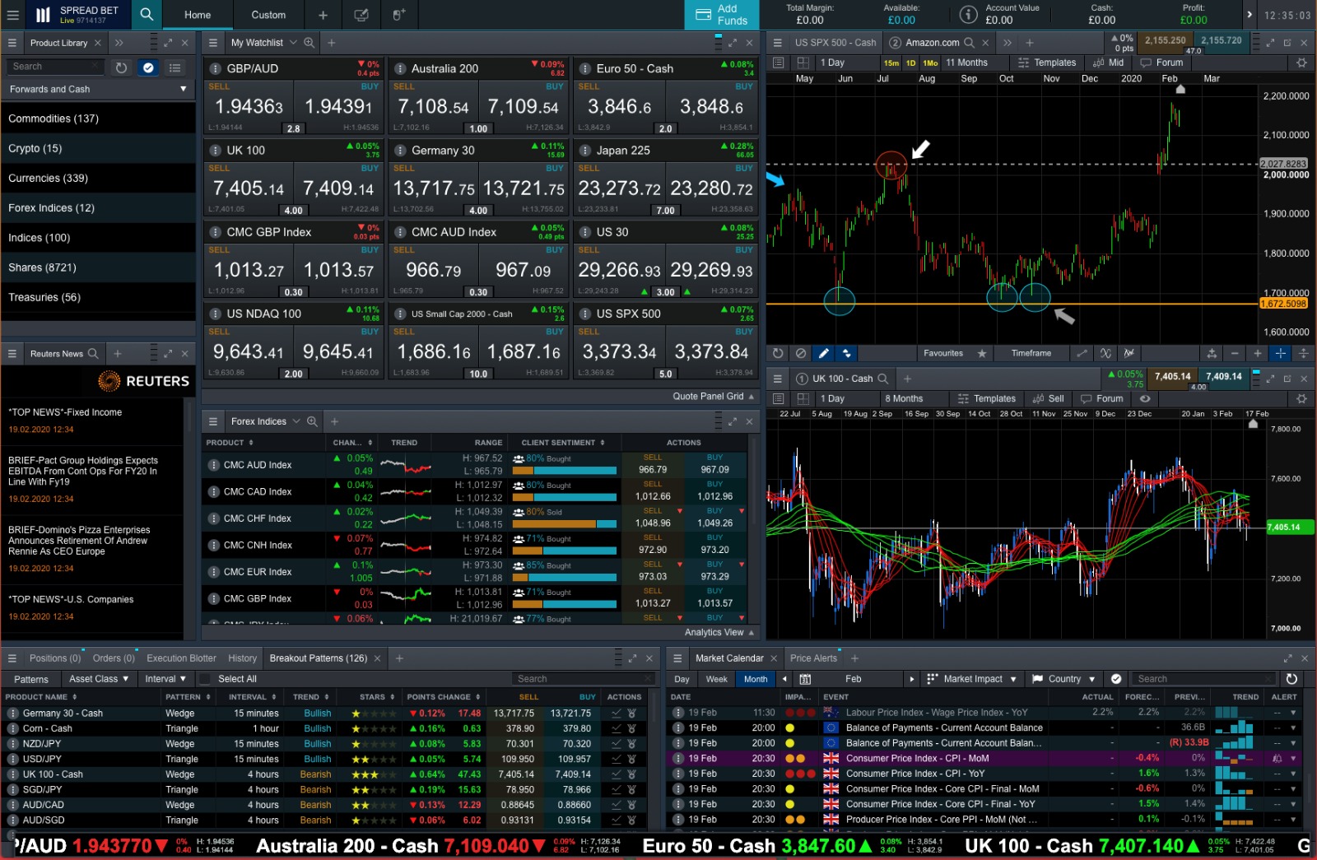Toggle crosshair mode on SPX chart
1317x860 pixels.
(1280, 353)
